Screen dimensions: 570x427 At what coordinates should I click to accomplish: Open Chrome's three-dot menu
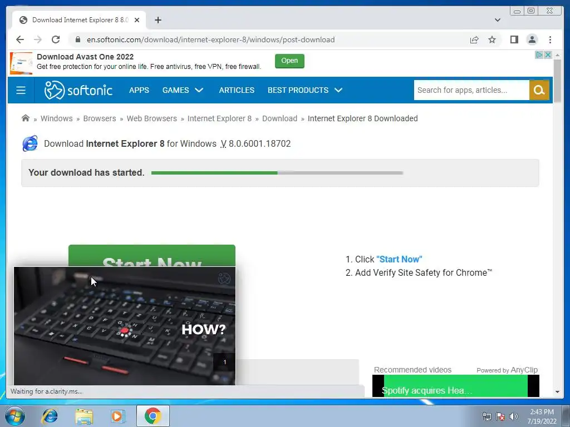(550, 39)
